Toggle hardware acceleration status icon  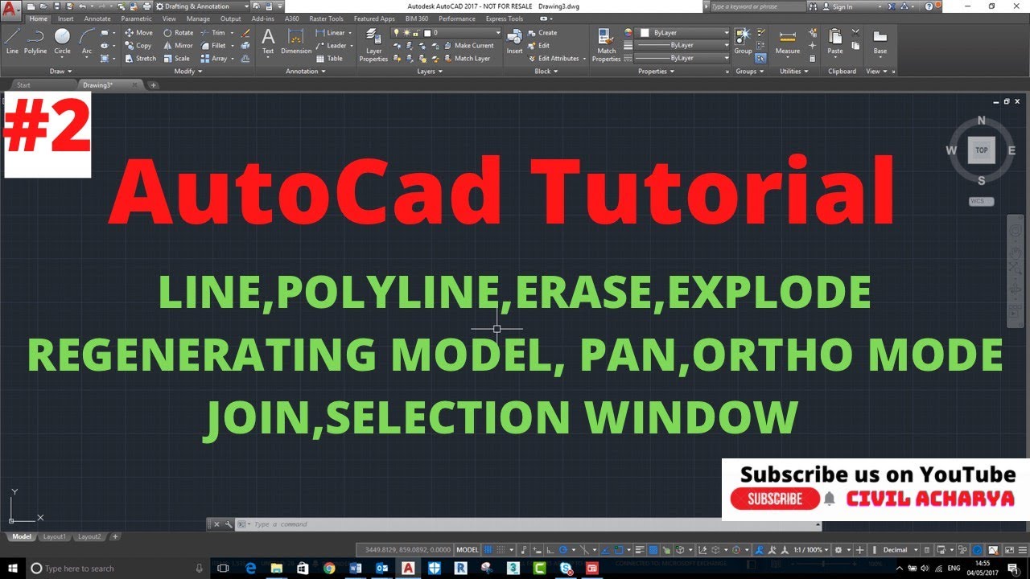coord(977,550)
